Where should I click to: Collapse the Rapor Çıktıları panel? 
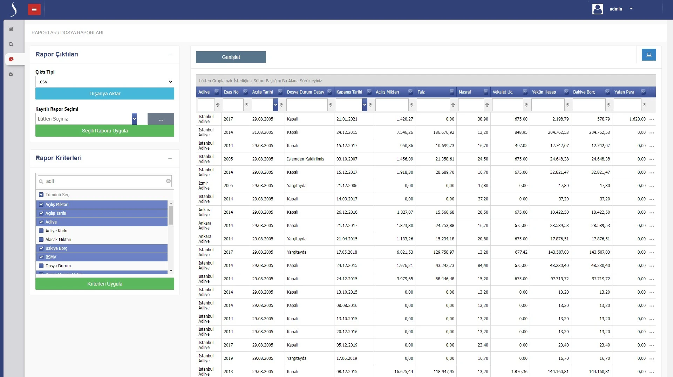[170, 55]
